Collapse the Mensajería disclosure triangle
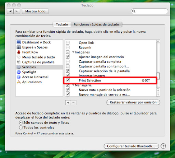Screen dimensions: 175x158 [x=73, y=85]
